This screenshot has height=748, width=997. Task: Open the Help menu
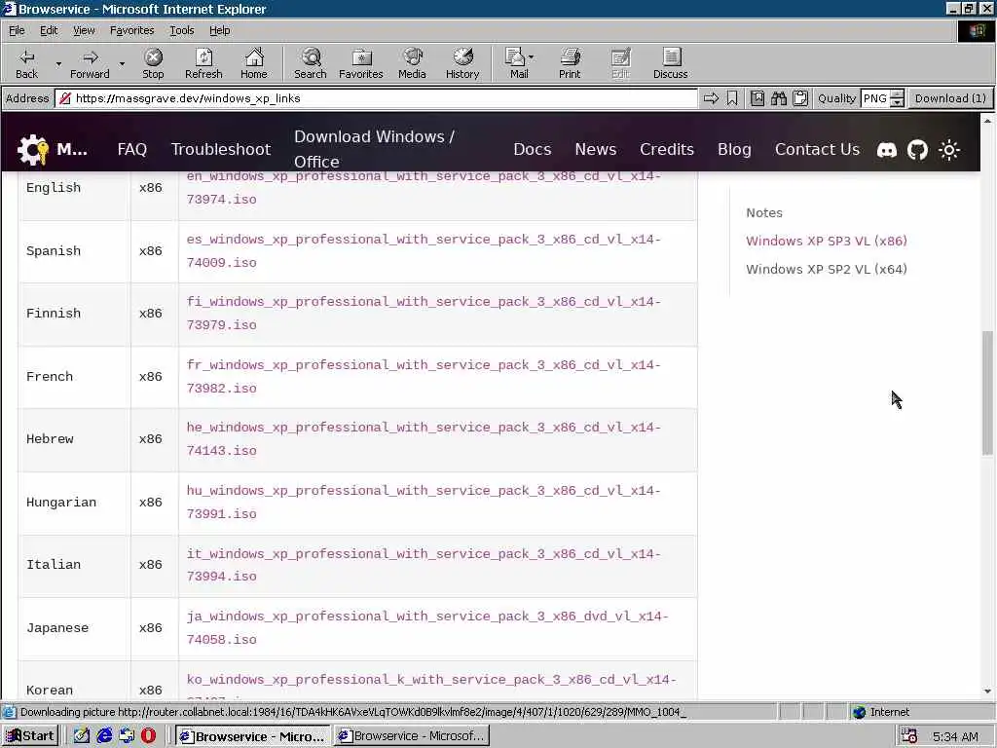click(x=219, y=30)
